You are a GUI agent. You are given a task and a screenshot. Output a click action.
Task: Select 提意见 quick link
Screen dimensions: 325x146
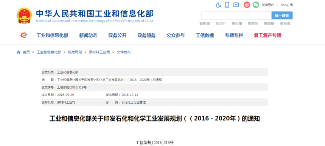(x=253, y=23)
